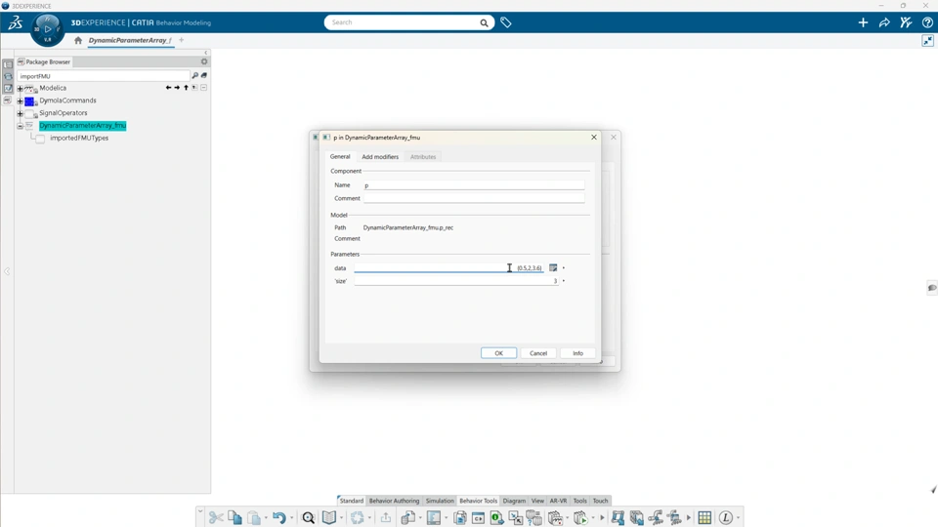Open the dropdown arrow after circled L icon

click(739, 518)
